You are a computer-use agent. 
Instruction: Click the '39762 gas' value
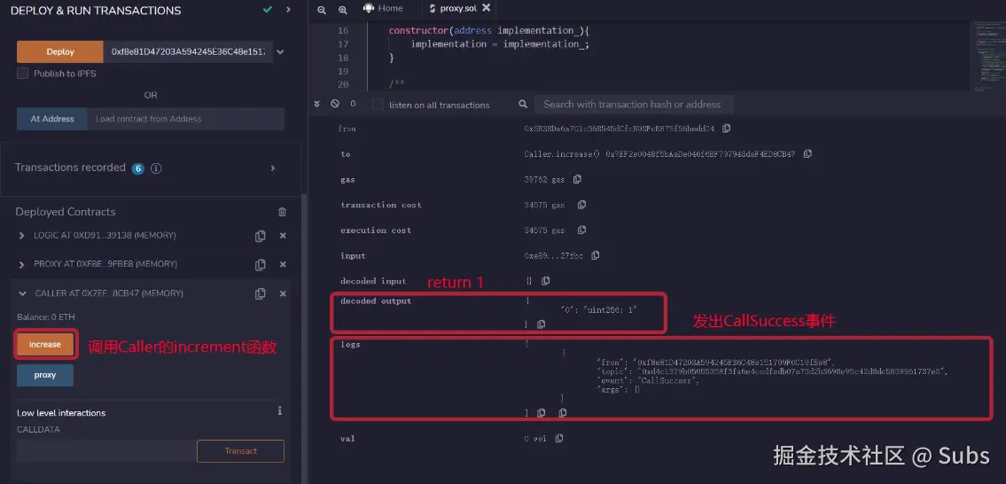[545, 180]
